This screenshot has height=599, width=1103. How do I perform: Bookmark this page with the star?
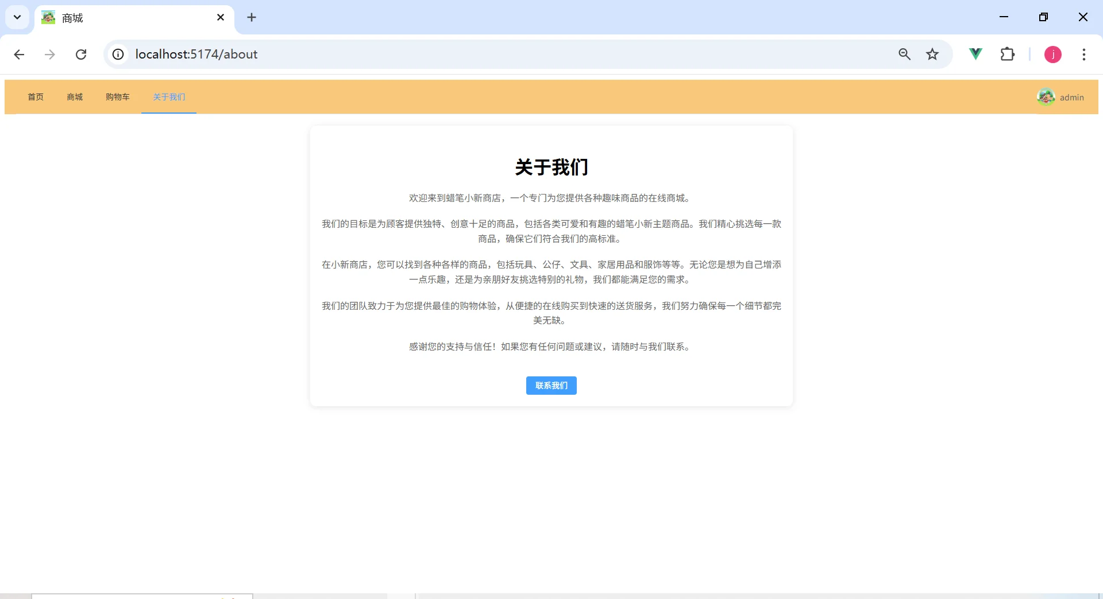[932, 55]
